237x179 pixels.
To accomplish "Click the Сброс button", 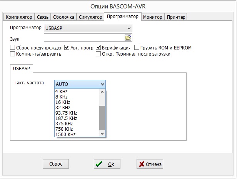I will click(x=56, y=164).
